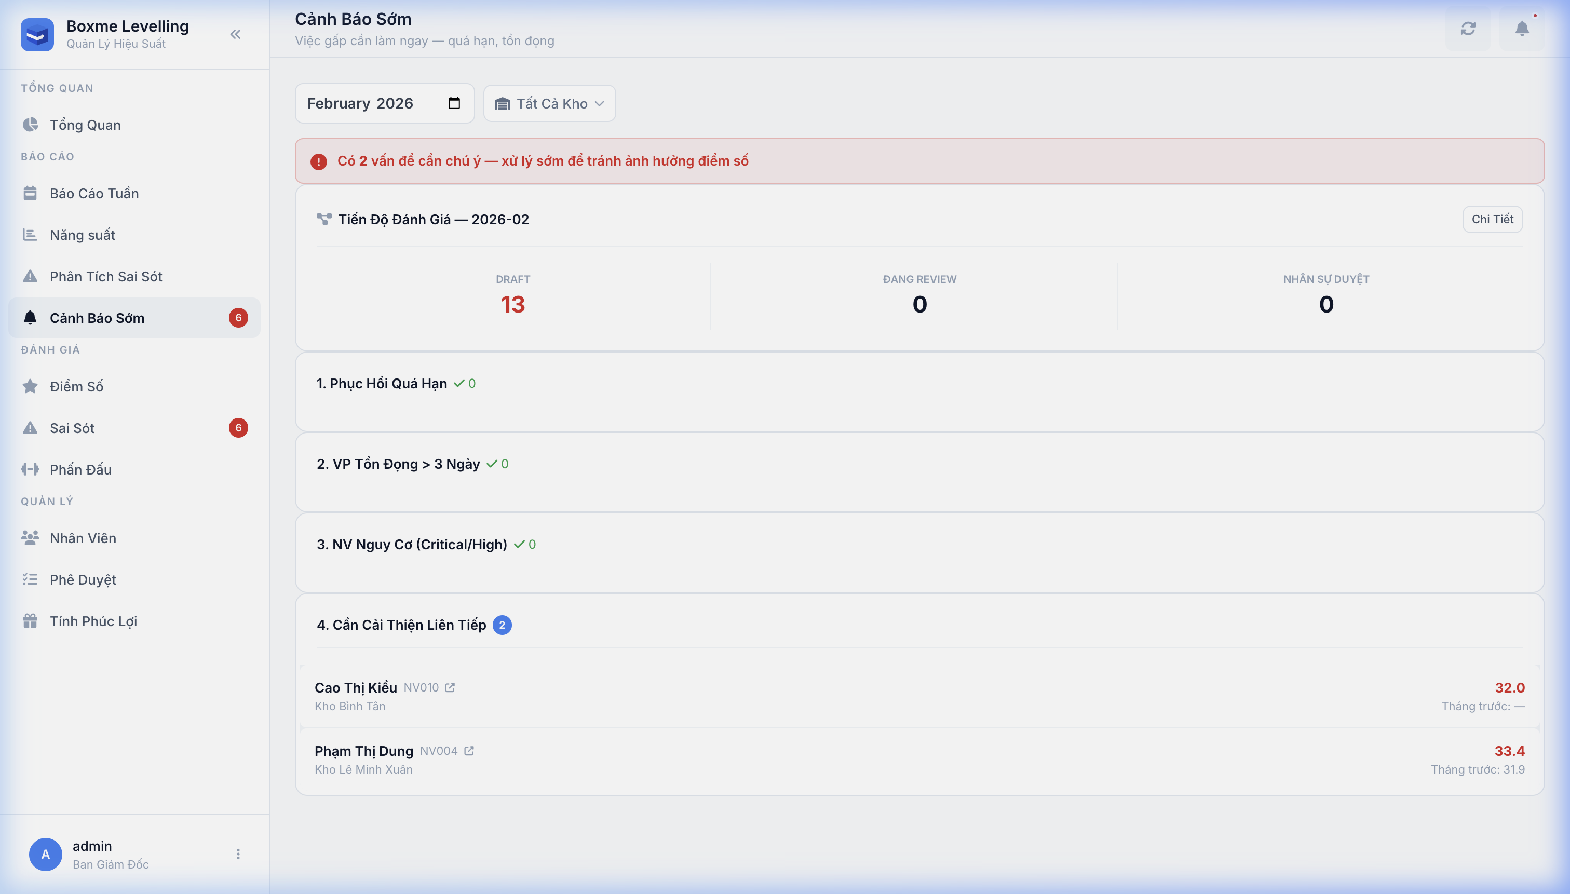Image resolution: width=1570 pixels, height=894 pixels.
Task: Go to Tổng Quan in the sidebar
Action: click(x=85, y=125)
